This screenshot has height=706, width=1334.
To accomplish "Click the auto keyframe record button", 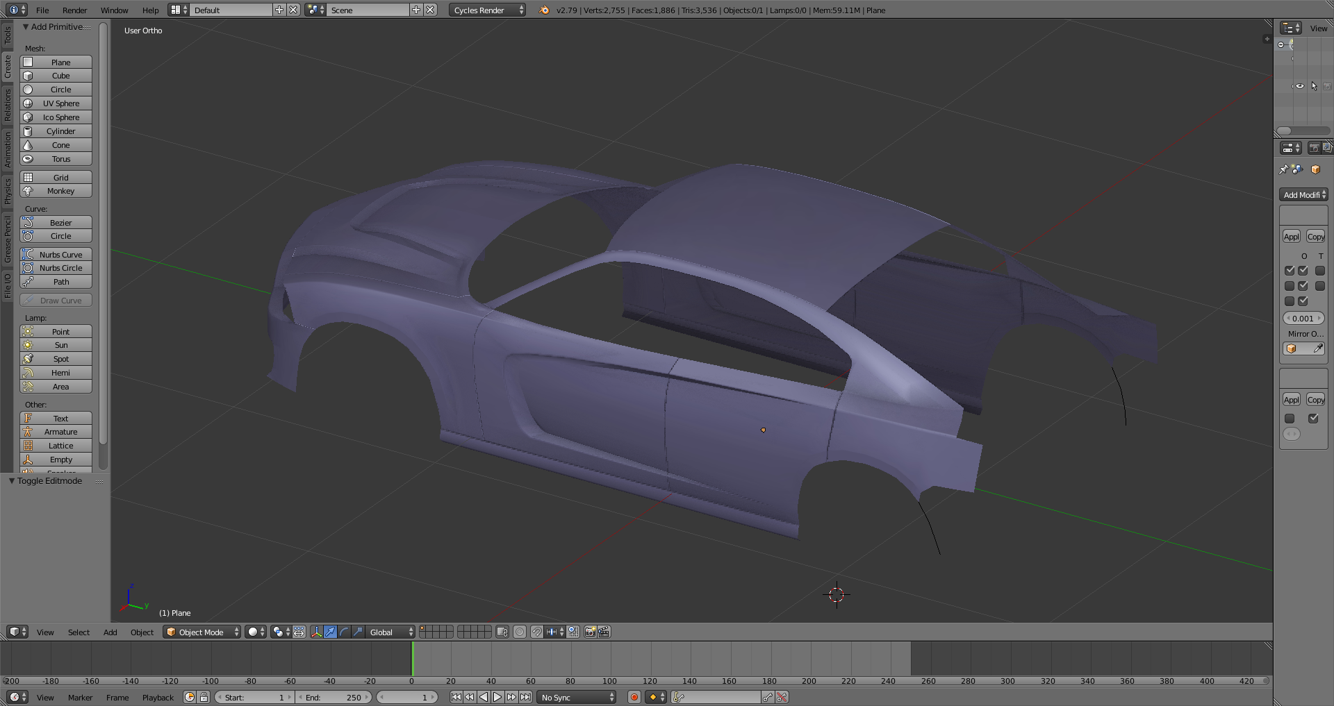I will coord(634,697).
